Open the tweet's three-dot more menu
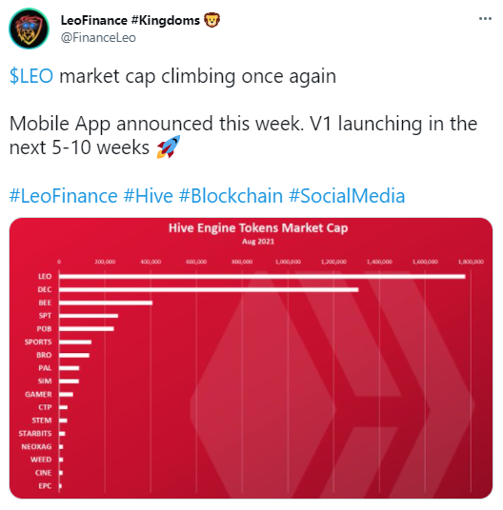Viewport: 503px width, 510px height. pos(485,19)
